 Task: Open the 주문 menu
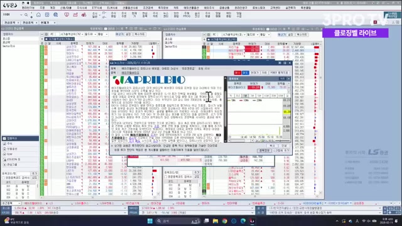42,8
